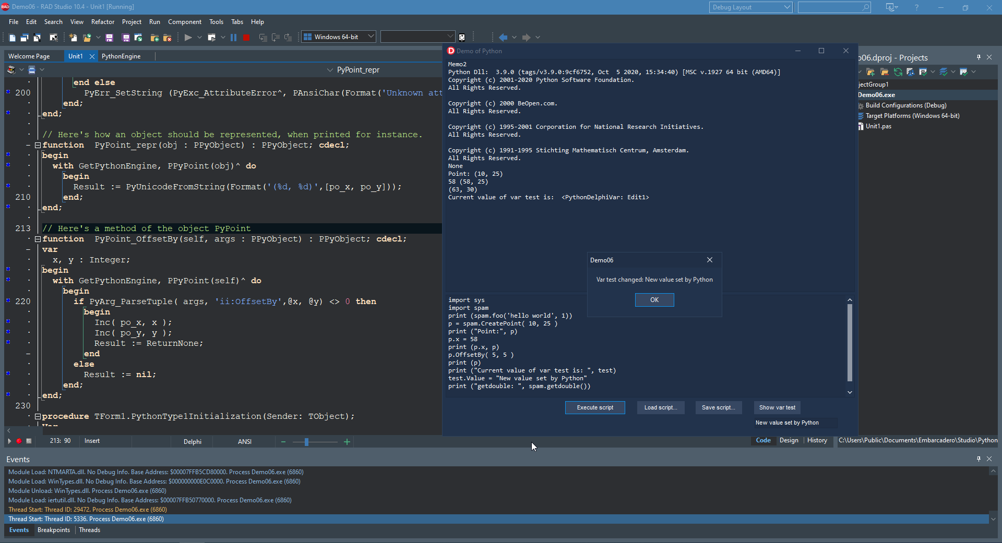
Task: Open the Breakpoints tab in Events pane
Action: [x=54, y=530]
